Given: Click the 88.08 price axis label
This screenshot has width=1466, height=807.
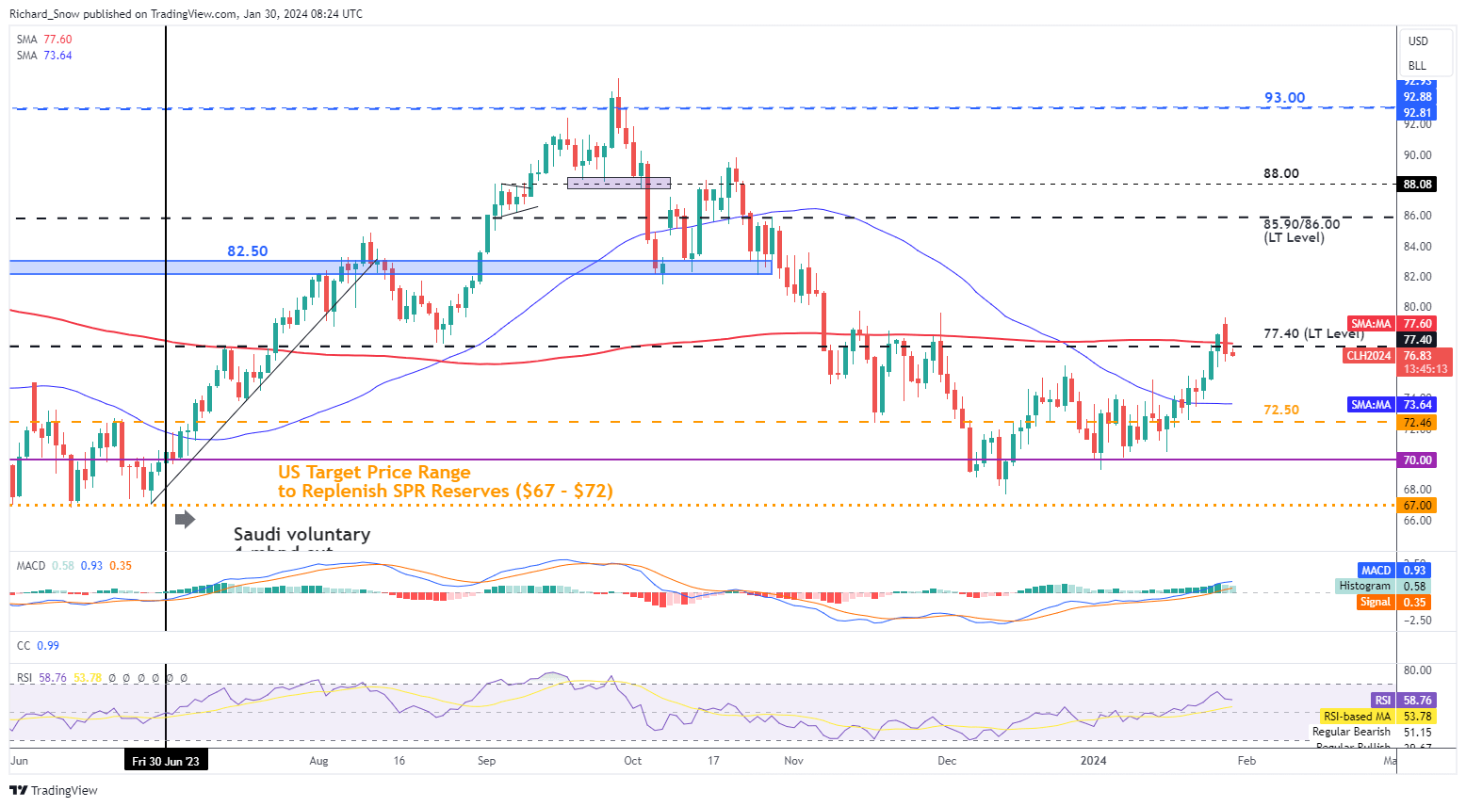Looking at the screenshot, I should [1417, 185].
